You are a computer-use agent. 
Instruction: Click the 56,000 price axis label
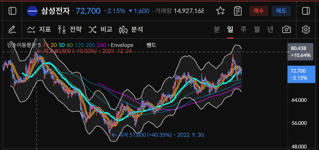point(299,123)
